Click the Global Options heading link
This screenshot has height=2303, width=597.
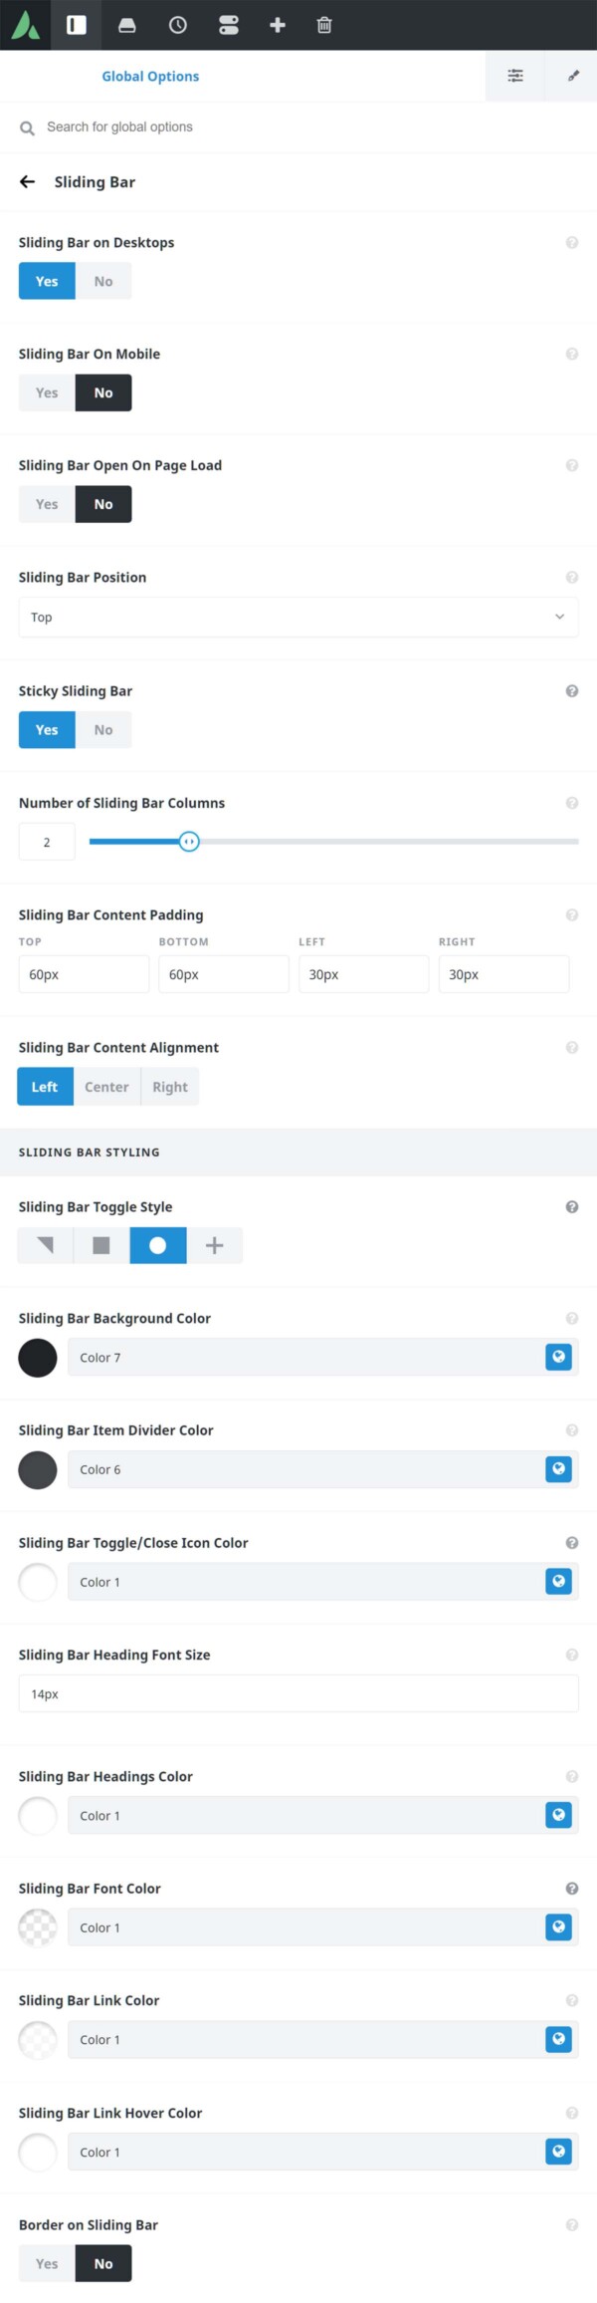point(150,75)
